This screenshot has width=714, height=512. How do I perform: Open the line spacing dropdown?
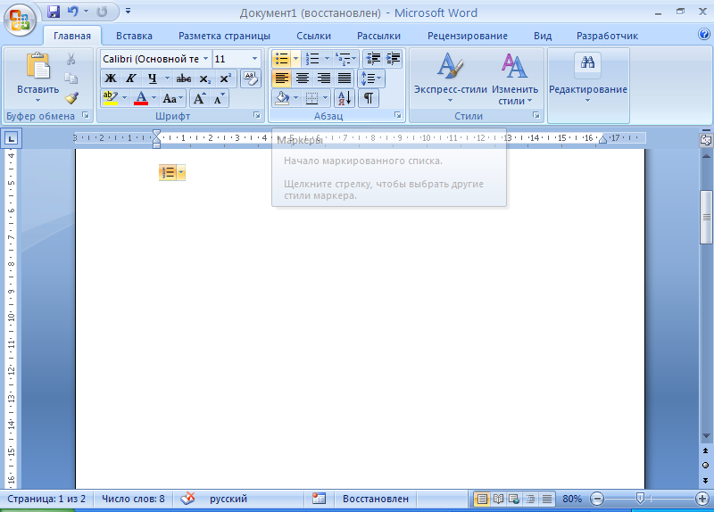371,78
